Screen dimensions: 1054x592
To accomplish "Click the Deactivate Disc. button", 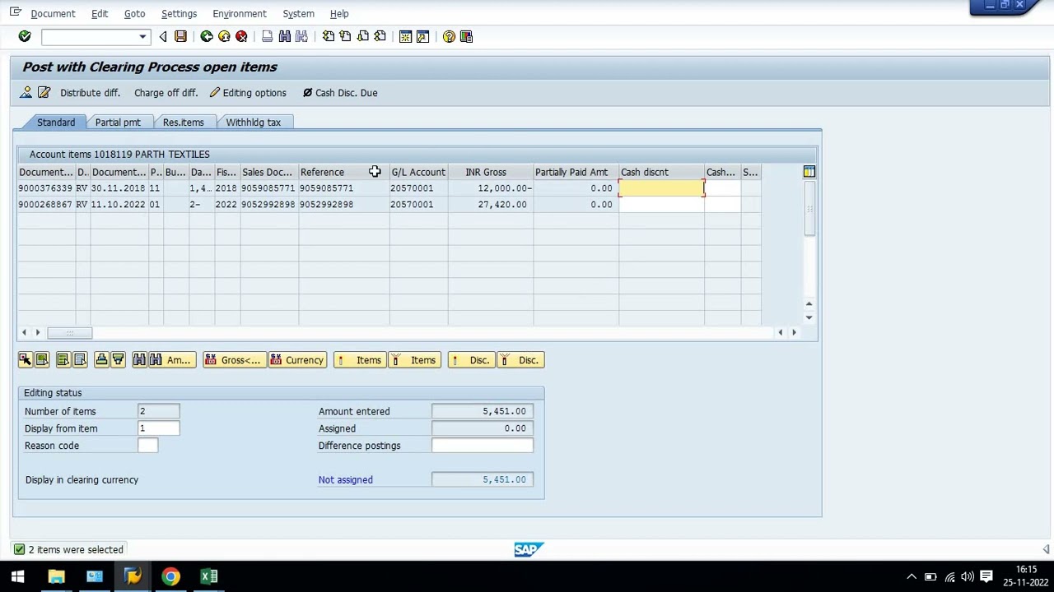I will pyautogui.click(x=520, y=360).
